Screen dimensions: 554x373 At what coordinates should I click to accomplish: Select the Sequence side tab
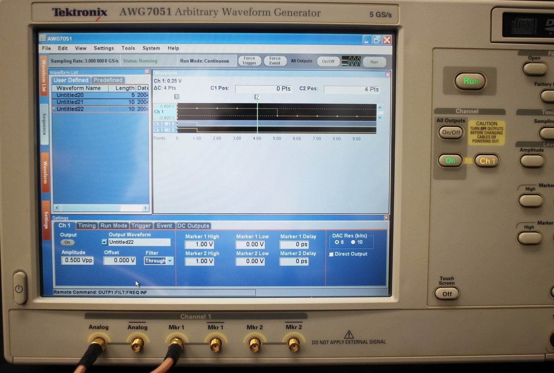[x=44, y=124]
